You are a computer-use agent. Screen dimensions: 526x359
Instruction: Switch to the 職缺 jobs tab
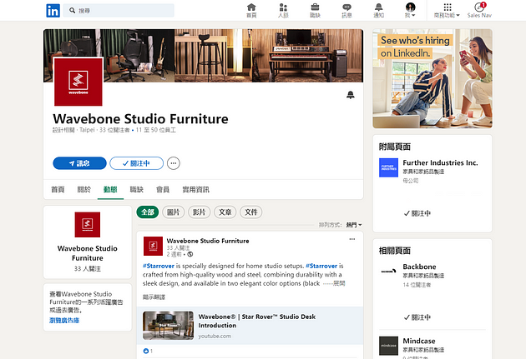click(137, 190)
